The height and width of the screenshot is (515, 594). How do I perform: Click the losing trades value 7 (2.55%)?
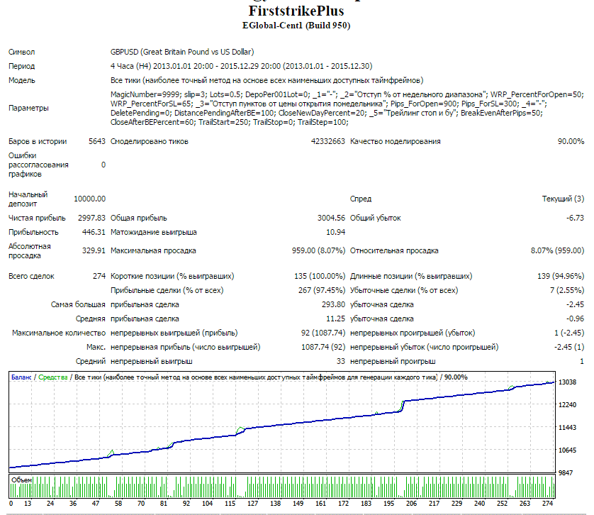pos(567,291)
